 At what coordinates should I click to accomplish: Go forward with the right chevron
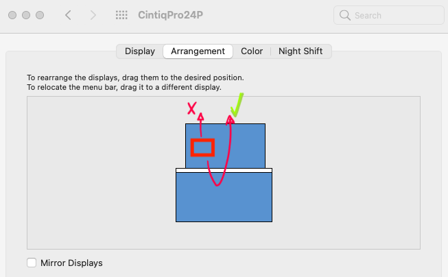coord(93,15)
